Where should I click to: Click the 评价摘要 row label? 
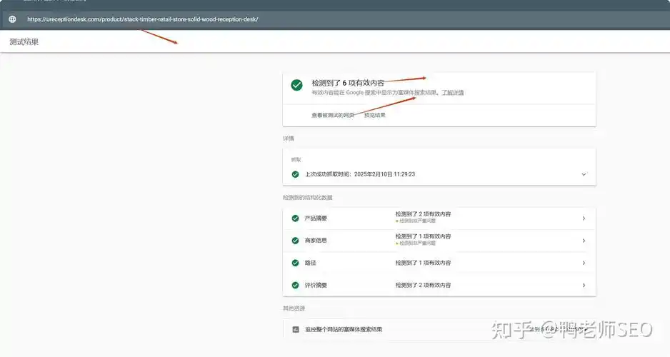coord(315,285)
